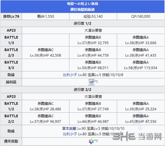Click enemy cell with HP 32,795
165x146 pixels.
(x=93, y=40)
